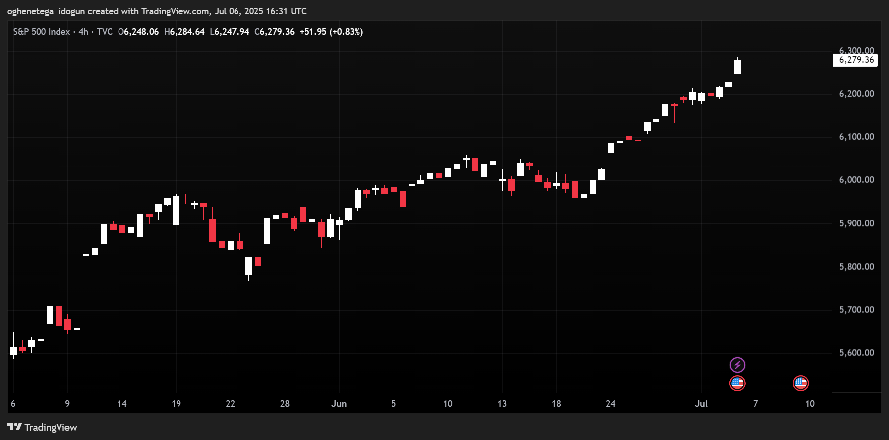Click the date 28 on time axis

coord(285,404)
